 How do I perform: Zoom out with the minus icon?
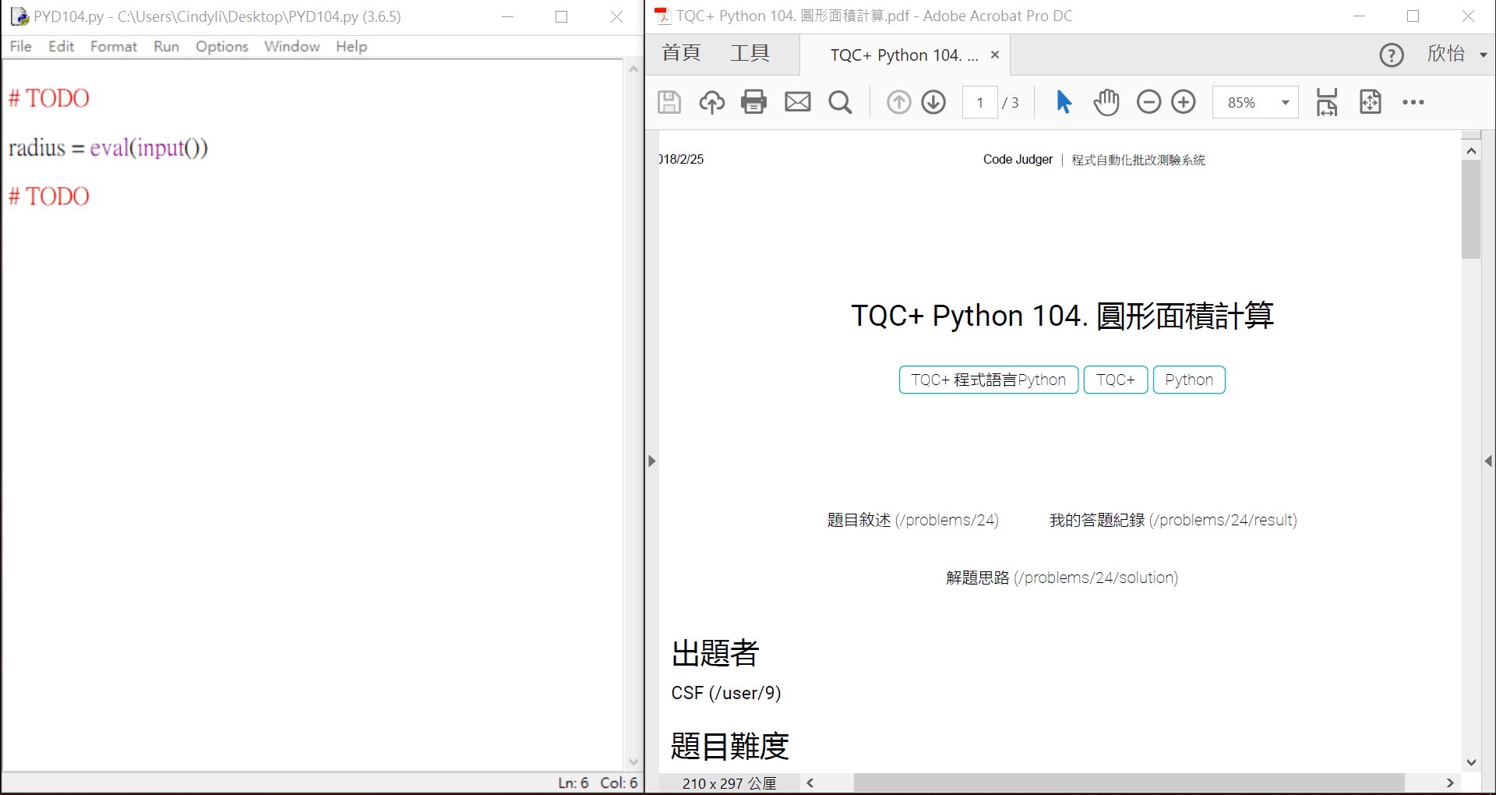coord(1148,102)
